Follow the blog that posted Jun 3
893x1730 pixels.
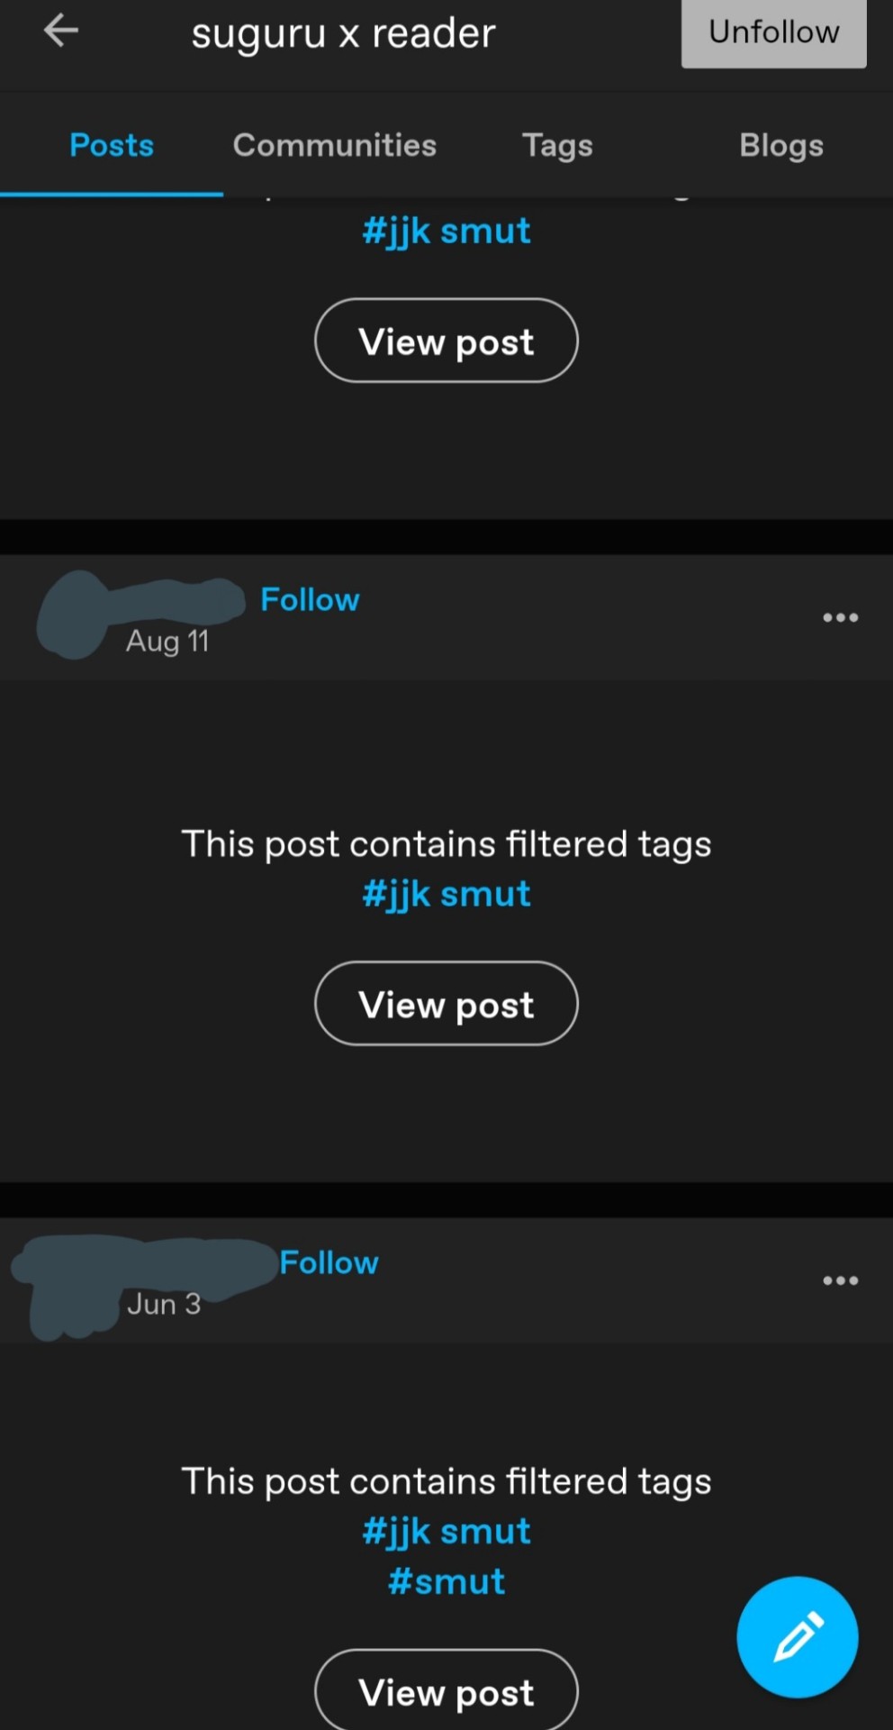click(329, 1262)
